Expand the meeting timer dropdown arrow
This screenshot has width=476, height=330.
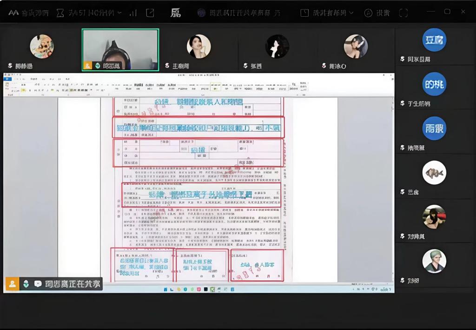(x=120, y=13)
